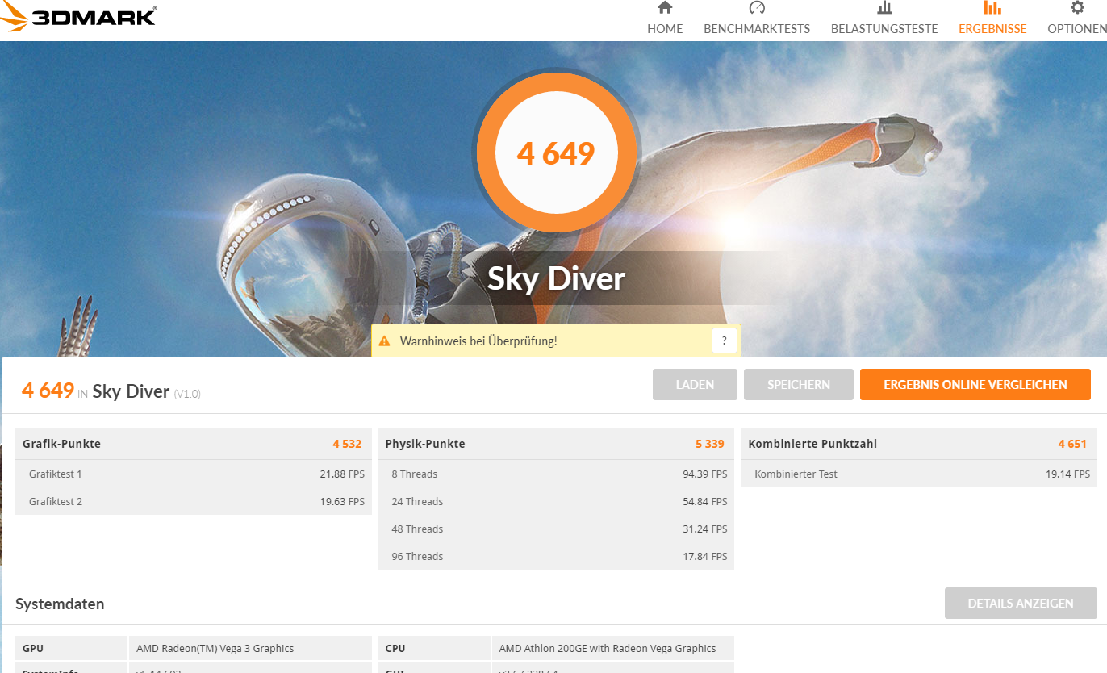
Task: Click the Grafik-Punkte header
Action: tap(61, 444)
